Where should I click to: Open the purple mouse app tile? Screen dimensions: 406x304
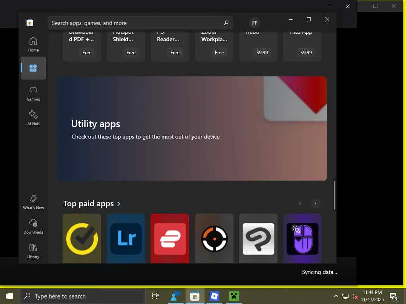[x=302, y=239]
